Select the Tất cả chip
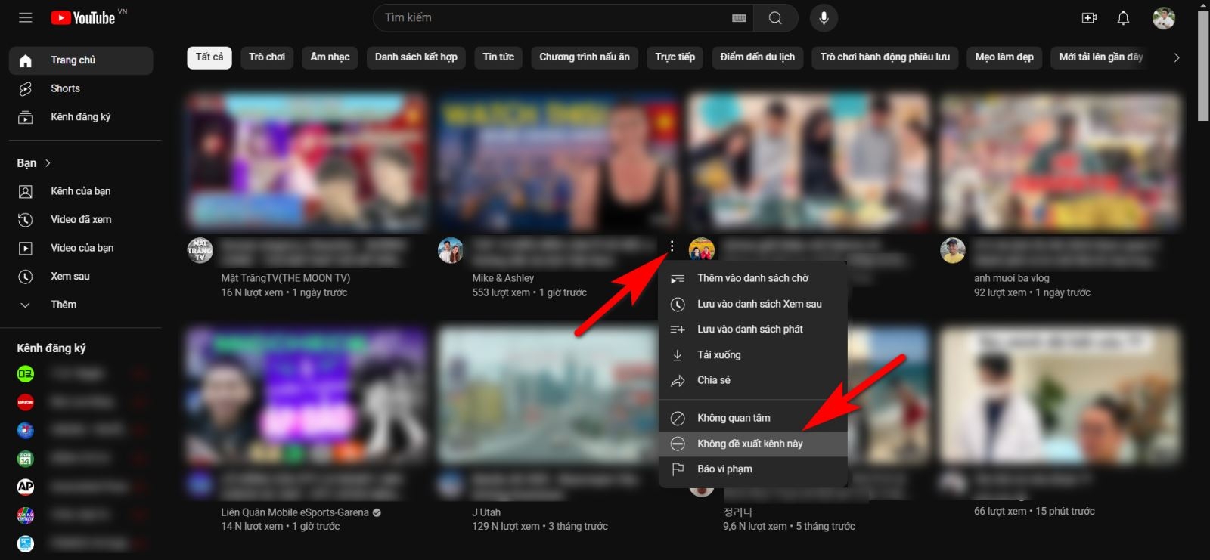Screen dimensions: 1210x560 coord(209,57)
